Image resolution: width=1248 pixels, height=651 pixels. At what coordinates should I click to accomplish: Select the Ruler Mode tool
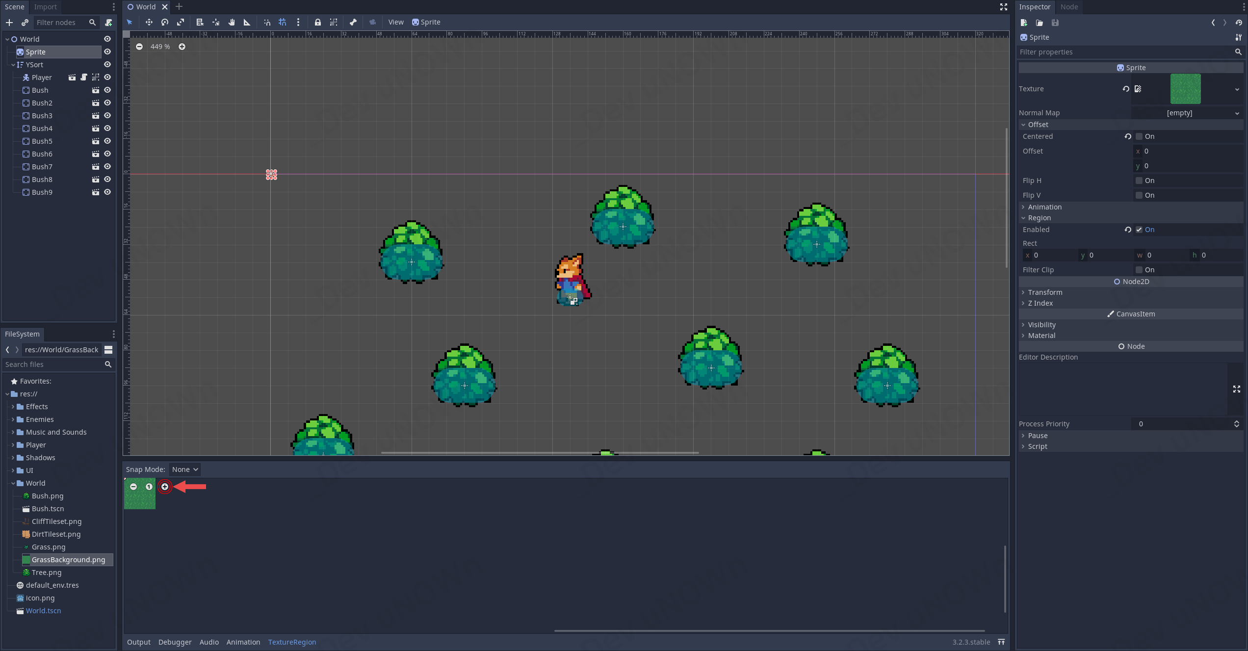point(247,22)
